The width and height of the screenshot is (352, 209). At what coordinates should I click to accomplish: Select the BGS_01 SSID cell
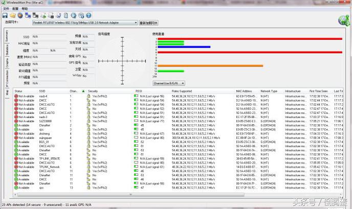(x=44, y=142)
